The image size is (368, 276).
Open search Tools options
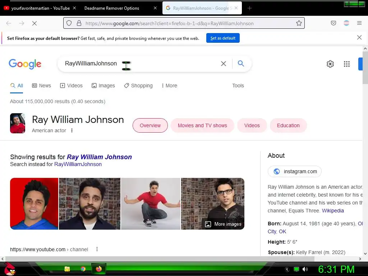pyautogui.click(x=238, y=86)
